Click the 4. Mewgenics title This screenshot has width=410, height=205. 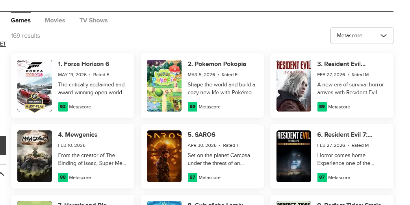[78, 135]
